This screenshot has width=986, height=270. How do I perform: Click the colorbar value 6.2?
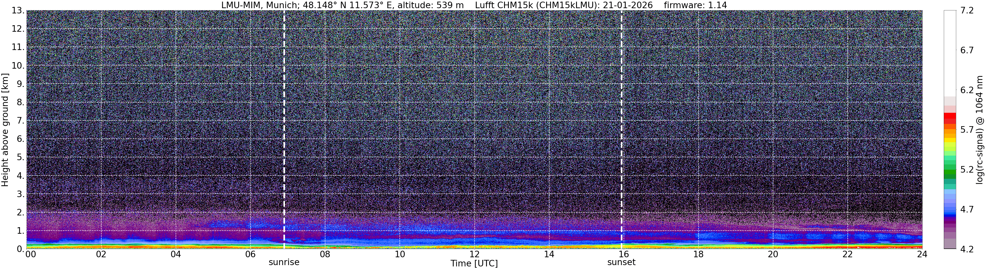coord(967,90)
